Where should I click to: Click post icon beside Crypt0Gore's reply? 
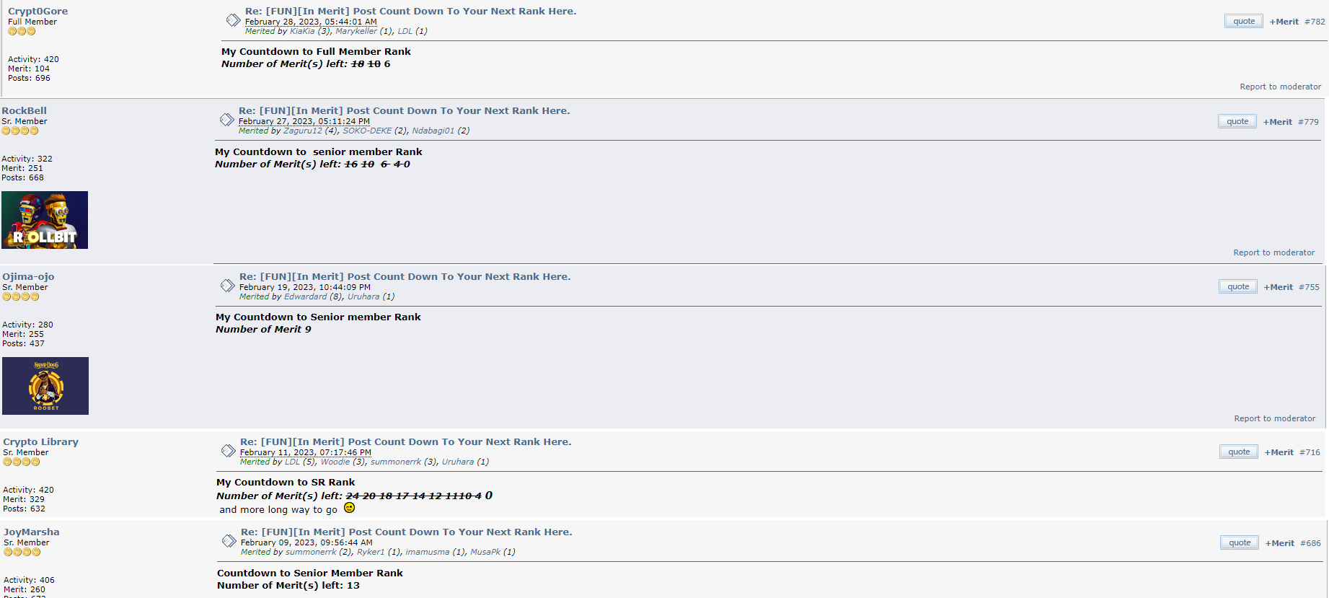pyautogui.click(x=233, y=20)
